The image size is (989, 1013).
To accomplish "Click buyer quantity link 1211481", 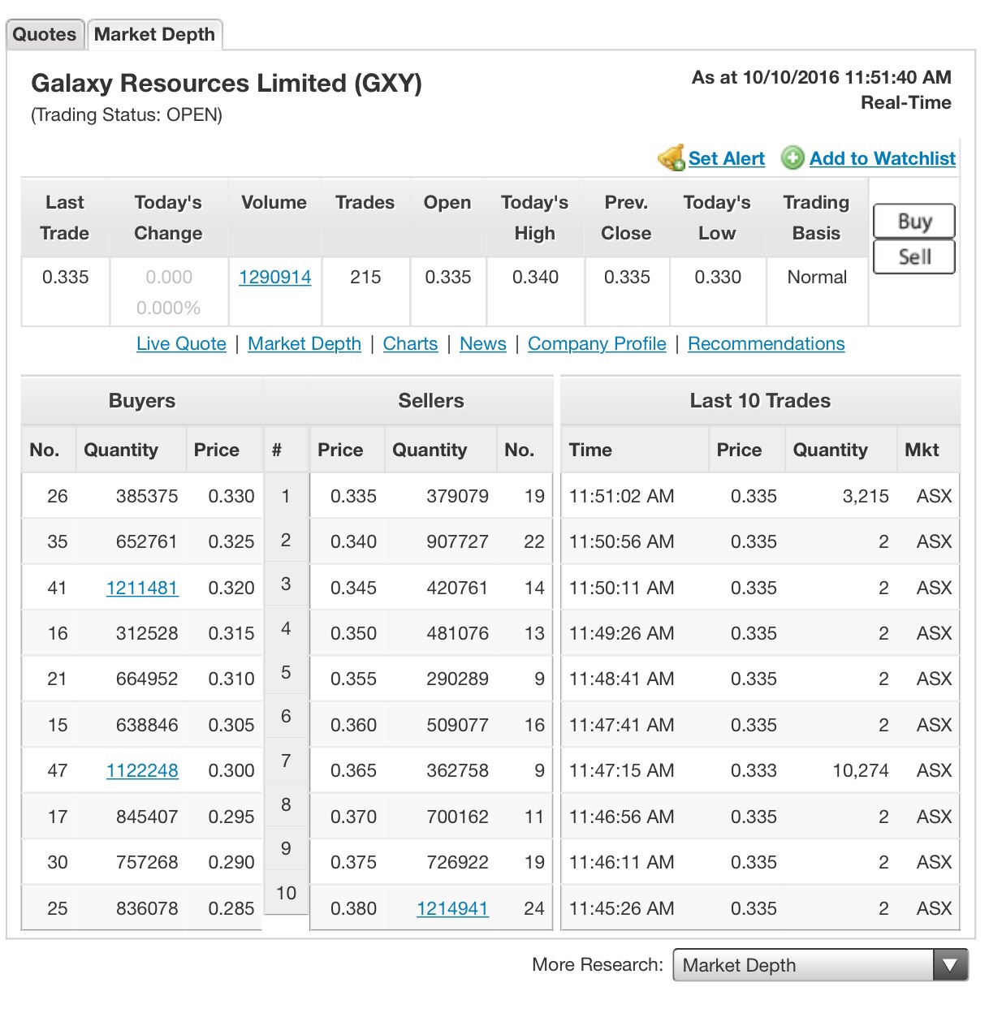I will [x=142, y=588].
